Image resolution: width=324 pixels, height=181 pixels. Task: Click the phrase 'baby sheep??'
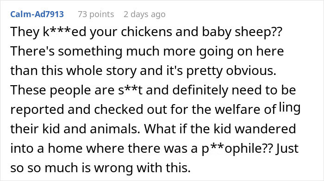point(242,32)
